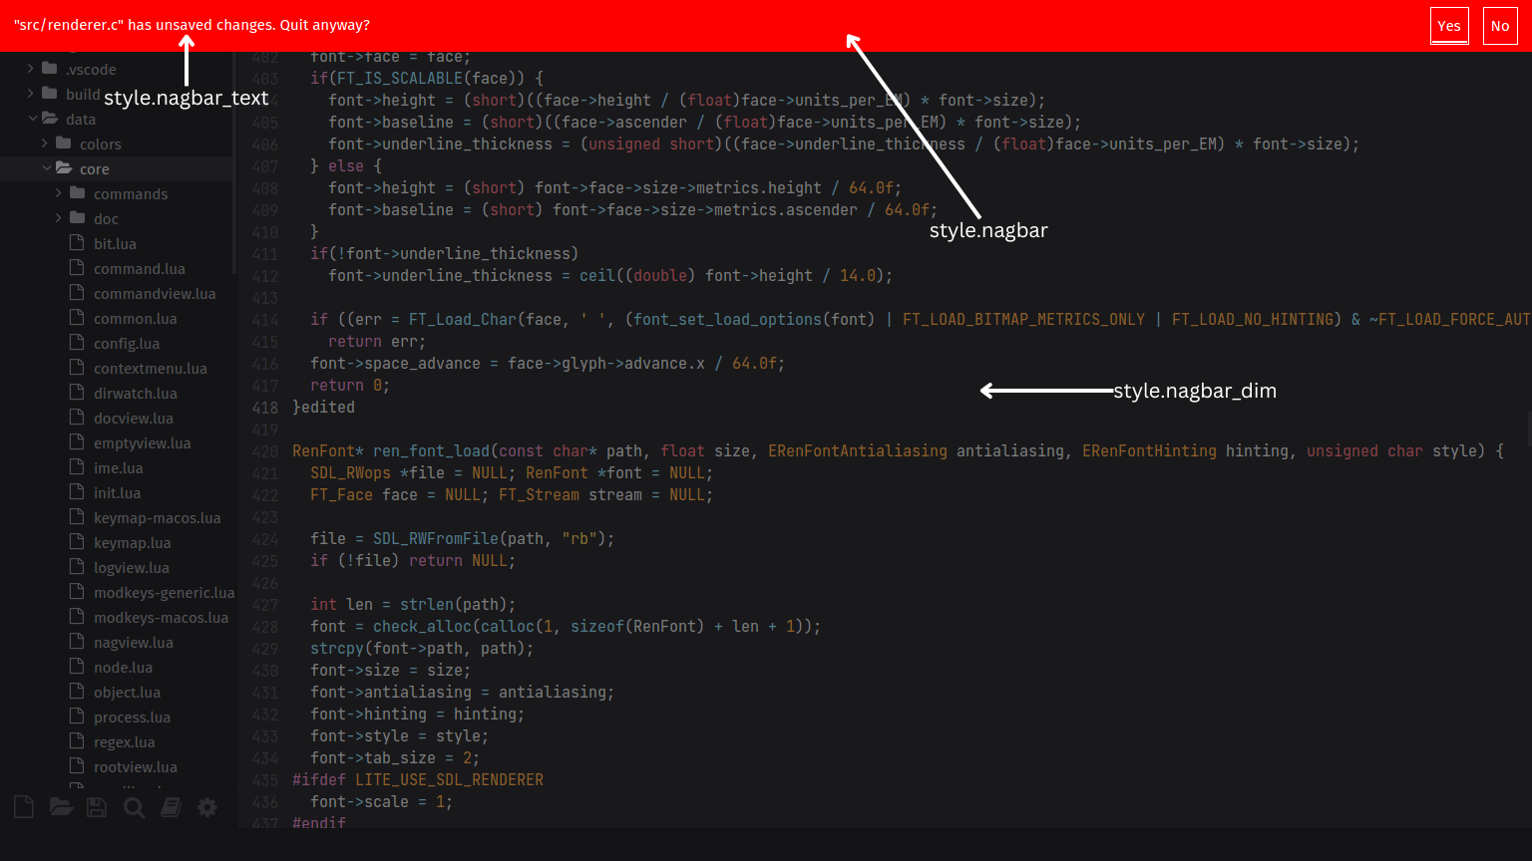Screen dimensions: 1532x861
Task: Open the command palette book icon
Action: 171,807
